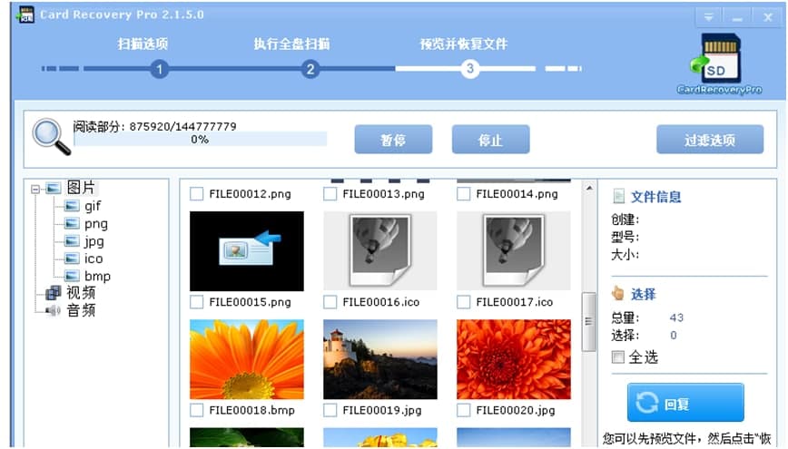Check the FILE00016.ico checkbox
Viewport: 788px width, 449px height.
330,302
